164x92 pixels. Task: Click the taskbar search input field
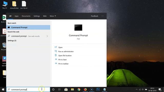[x=28, y=89]
